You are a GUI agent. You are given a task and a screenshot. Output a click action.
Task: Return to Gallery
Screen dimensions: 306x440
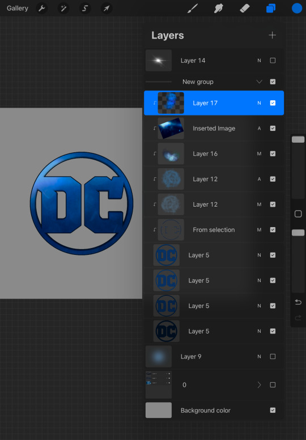(18, 8)
